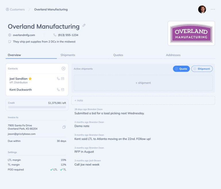This screenshot has width=221, height=189.
Task: Click the 7905 Santa Fe Drive address
Action: (x=23, y=127)
